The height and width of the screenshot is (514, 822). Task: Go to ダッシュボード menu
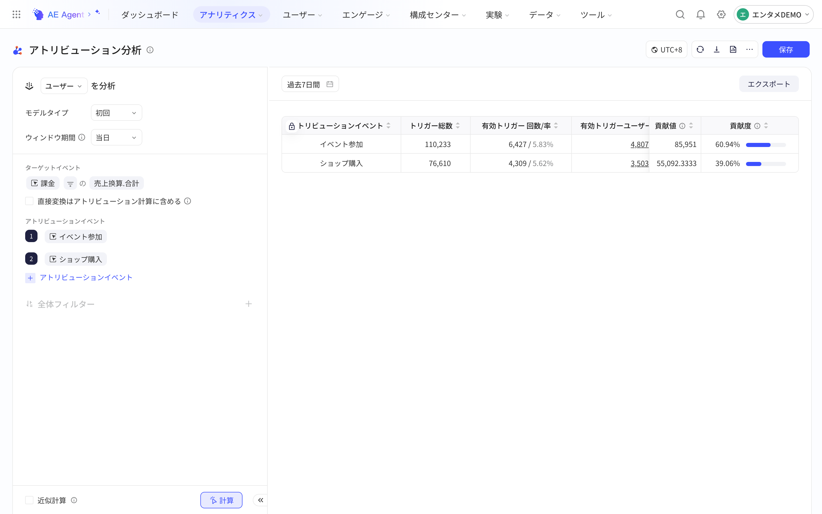(150, 15)
